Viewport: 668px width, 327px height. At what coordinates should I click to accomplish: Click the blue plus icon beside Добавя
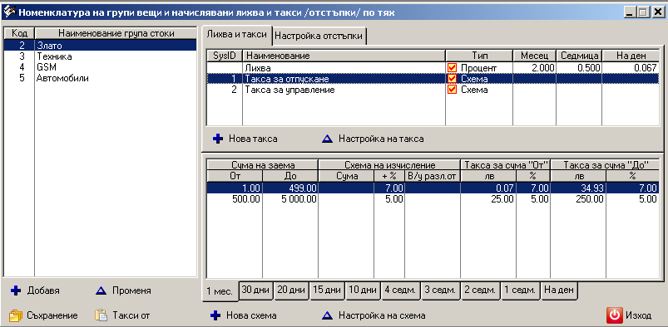15,290
